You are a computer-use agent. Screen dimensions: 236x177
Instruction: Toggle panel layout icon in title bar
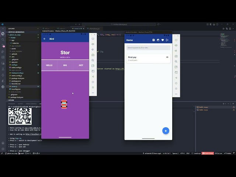click(214, 24)
